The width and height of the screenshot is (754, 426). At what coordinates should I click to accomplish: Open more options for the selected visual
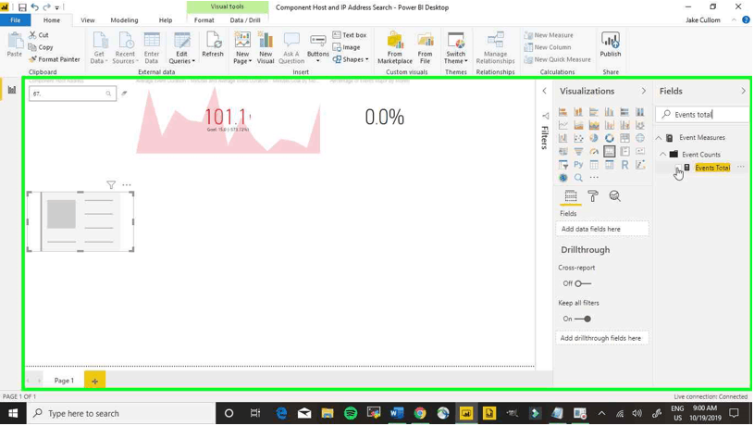coord(127,185)
